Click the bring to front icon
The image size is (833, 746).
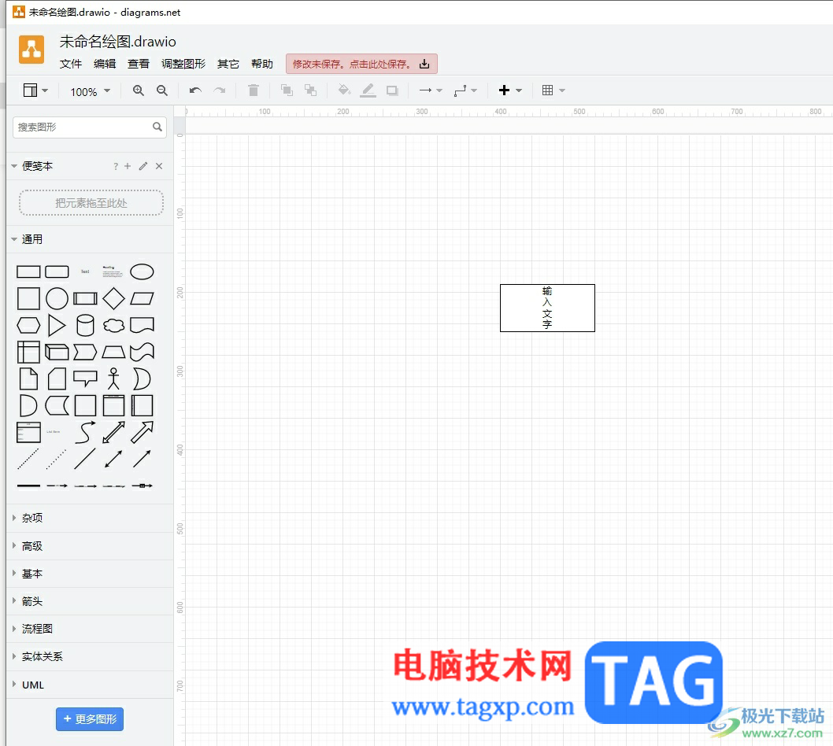pos(287,90)
